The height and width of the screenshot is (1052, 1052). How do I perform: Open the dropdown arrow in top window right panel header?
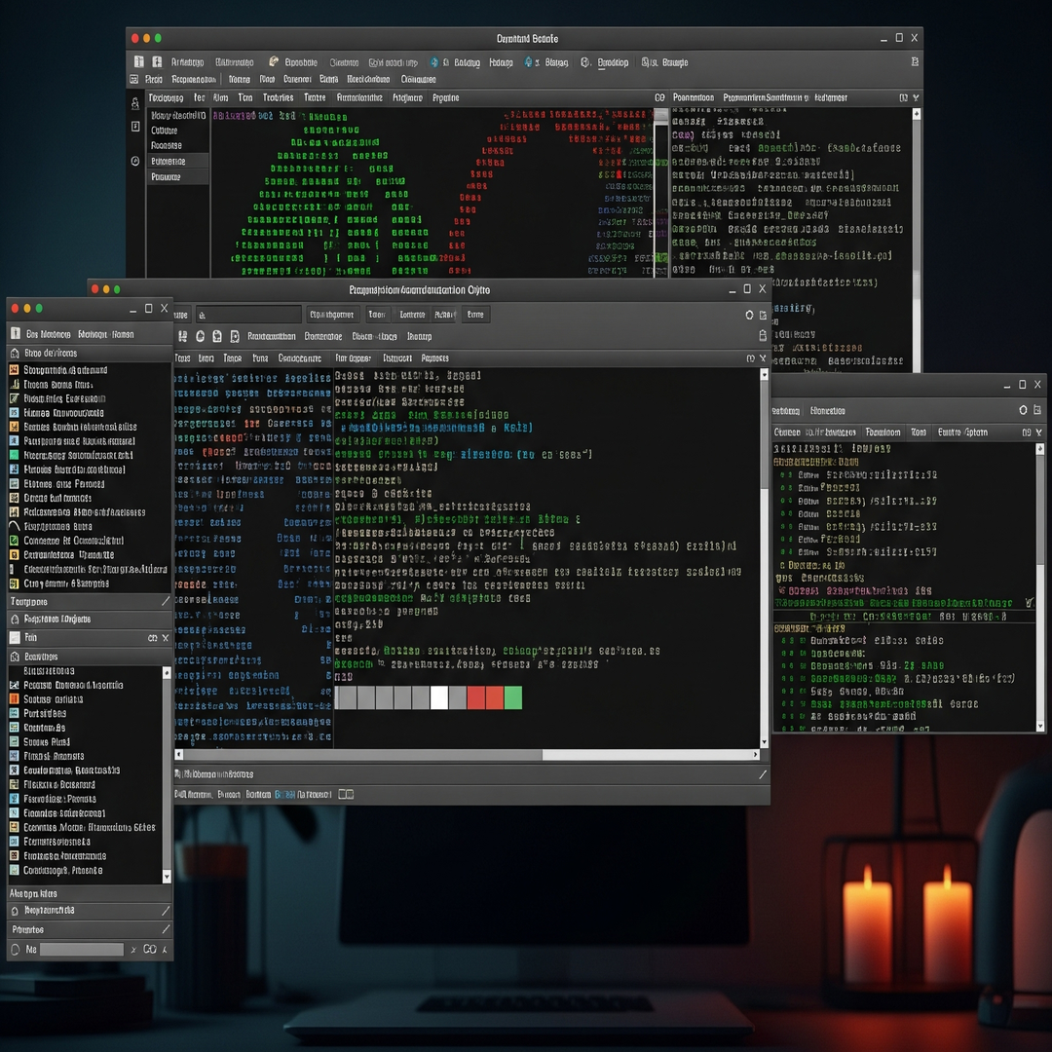pos(917,98)
